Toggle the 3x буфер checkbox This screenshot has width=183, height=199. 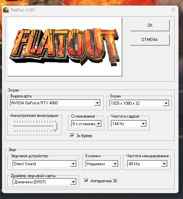(72, 136)
